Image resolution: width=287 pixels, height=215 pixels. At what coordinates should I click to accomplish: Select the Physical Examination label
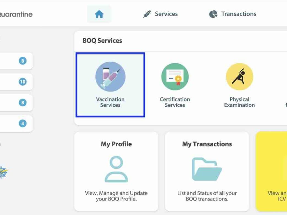(239, 102)
